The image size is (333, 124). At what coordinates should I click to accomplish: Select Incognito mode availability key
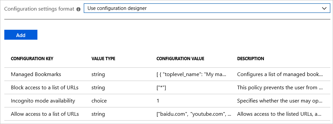43,101
